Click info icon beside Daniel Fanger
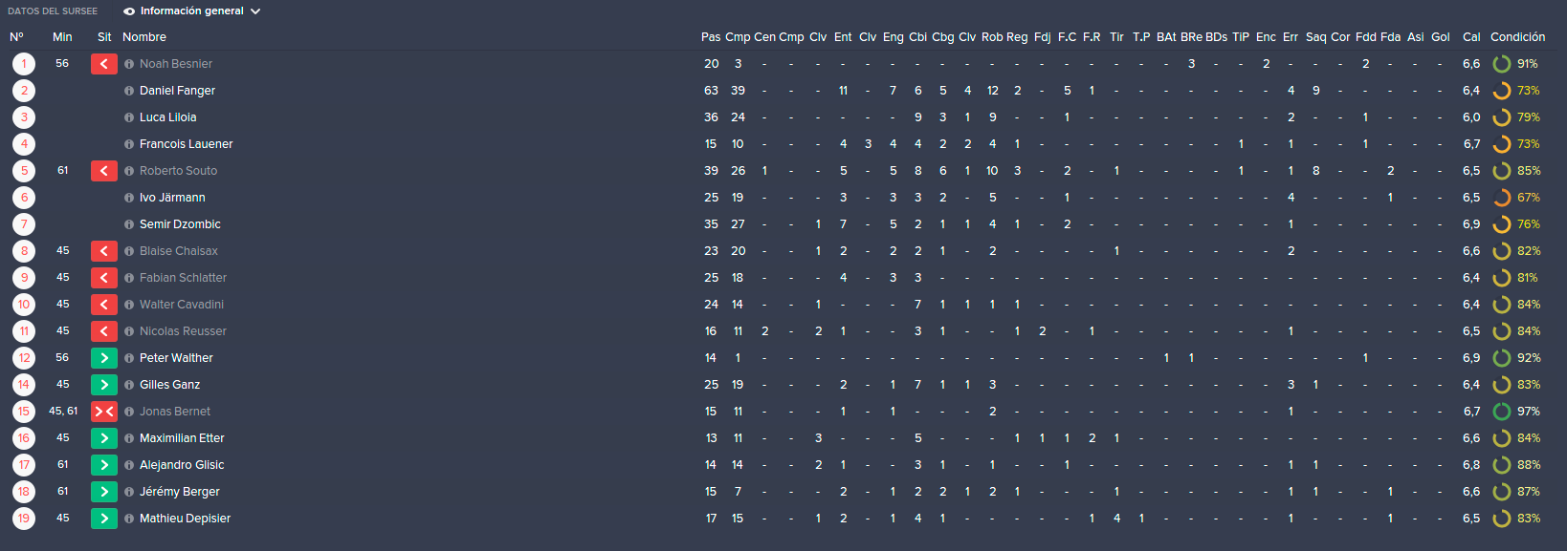 [129, 91]
